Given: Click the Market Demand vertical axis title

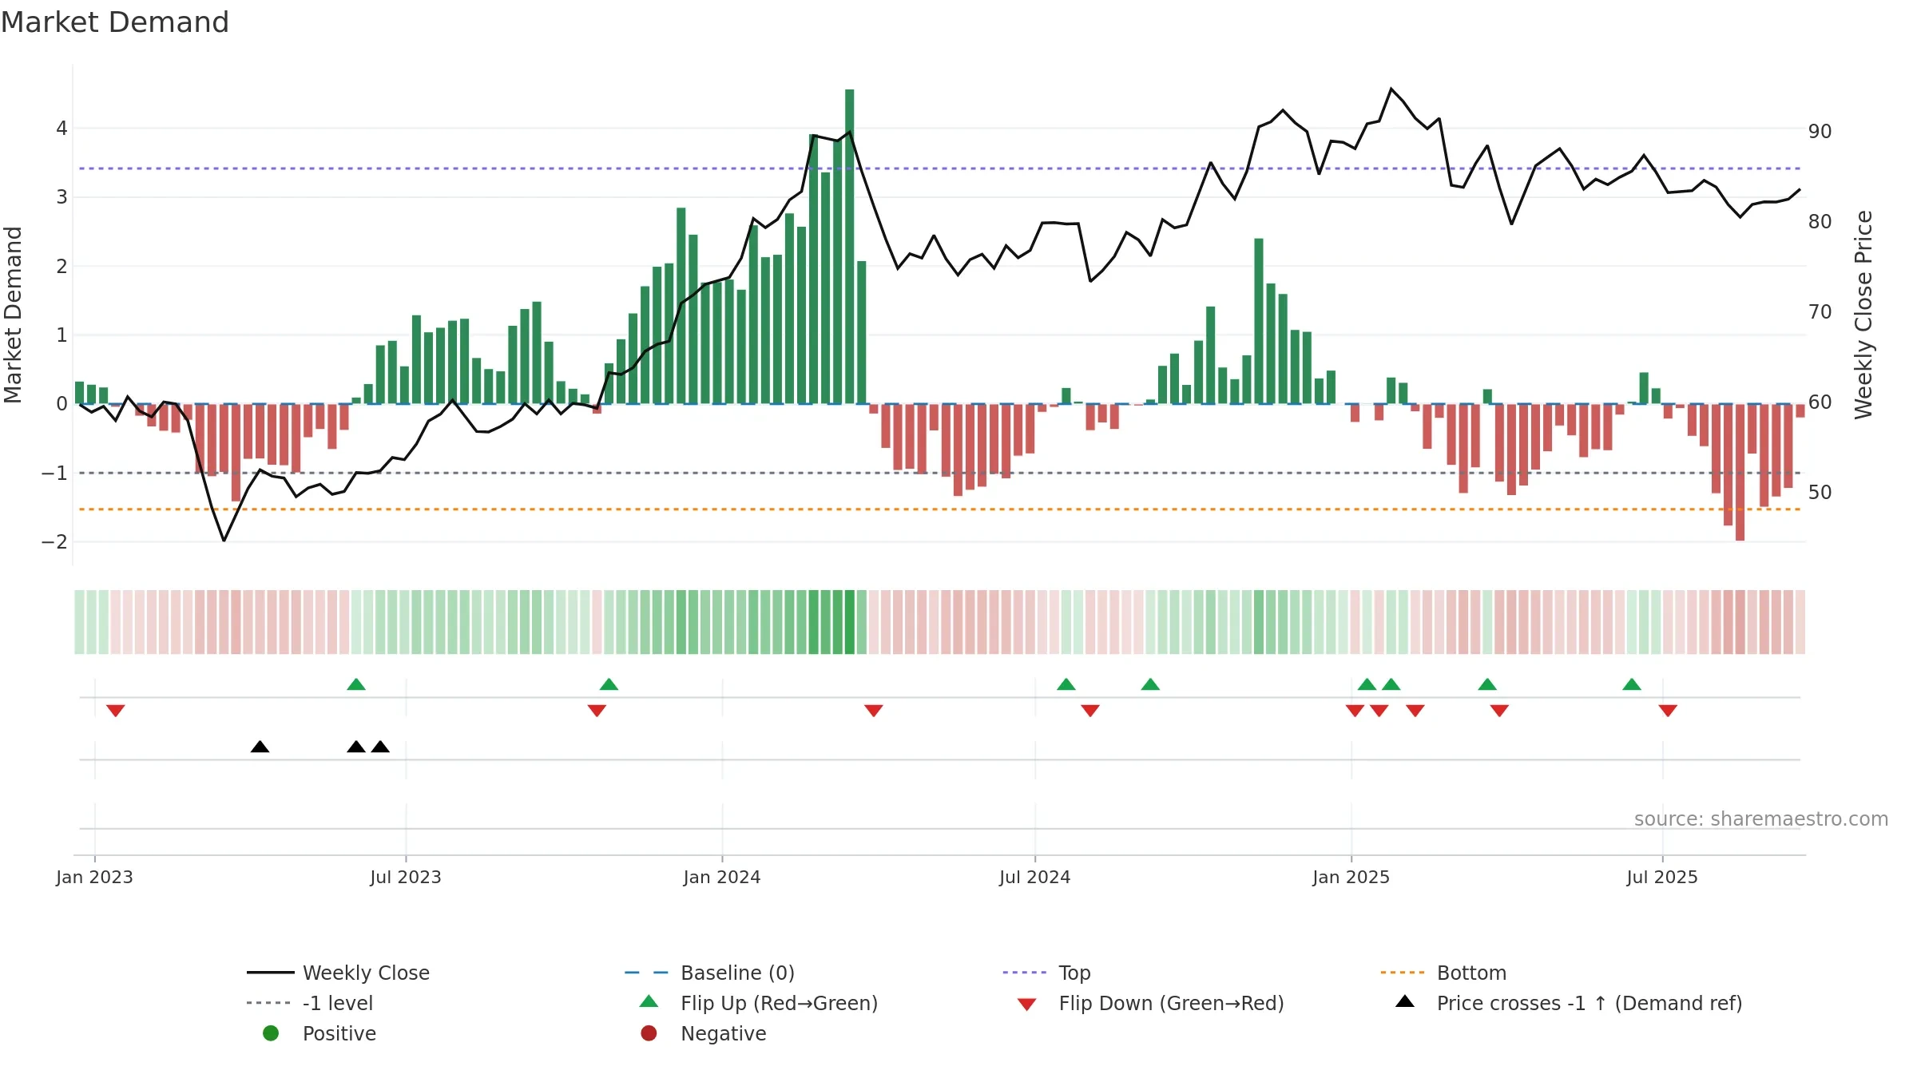Looking at the screenshot, I should (14, 315).
